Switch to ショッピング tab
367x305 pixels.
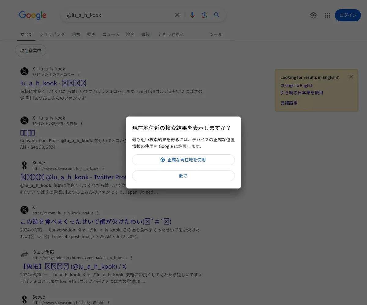pyautogui.click(x=52, y=34)
